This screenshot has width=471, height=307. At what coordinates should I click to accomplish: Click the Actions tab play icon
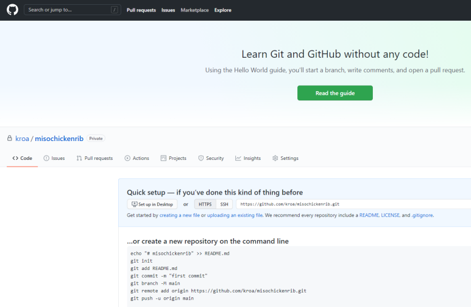tap(127, 158)
